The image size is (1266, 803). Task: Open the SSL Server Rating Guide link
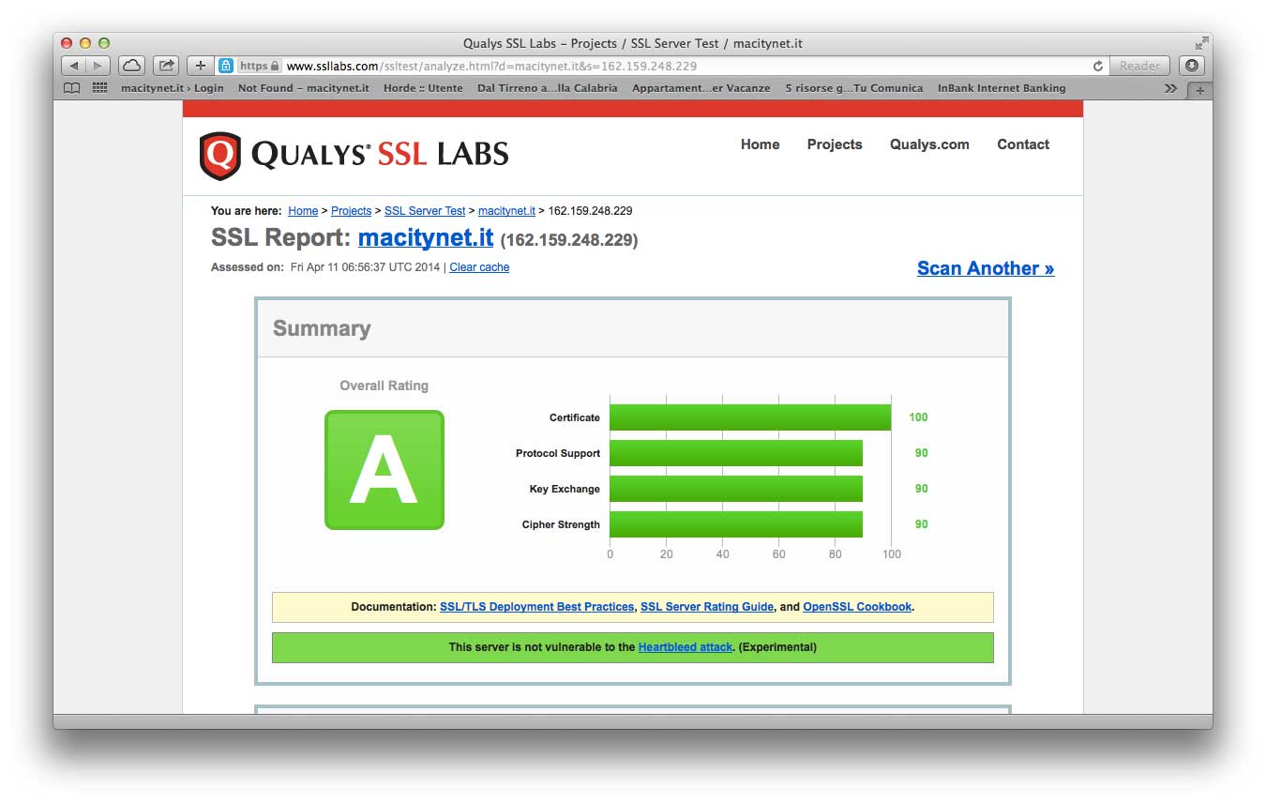707,607
